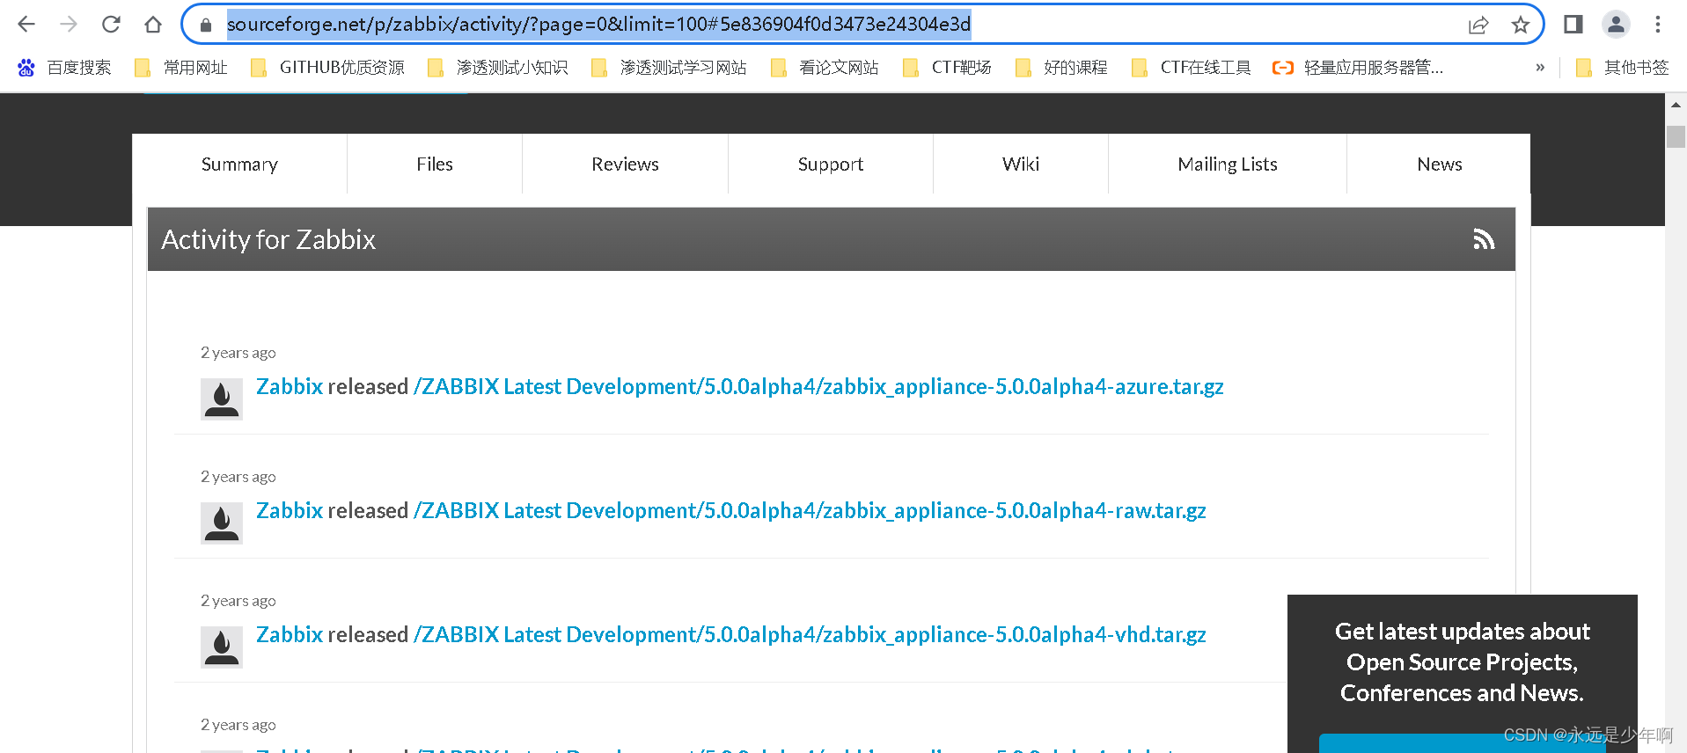Expand the hidden bookmarks chevron
Image resolution: width=1687 pixels, height=753 pixels.
[x=1540, y=68]
